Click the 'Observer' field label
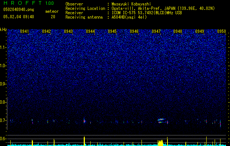The height and width of the screenshot is (146, 230). pos(74,4)
